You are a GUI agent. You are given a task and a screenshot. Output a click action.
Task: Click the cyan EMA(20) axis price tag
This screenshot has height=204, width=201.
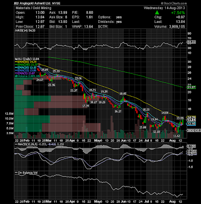191,124
